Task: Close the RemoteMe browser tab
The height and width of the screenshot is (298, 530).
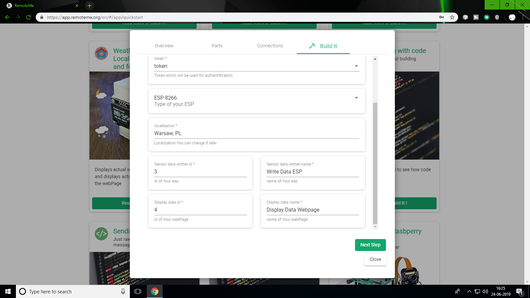Action: 77,6
